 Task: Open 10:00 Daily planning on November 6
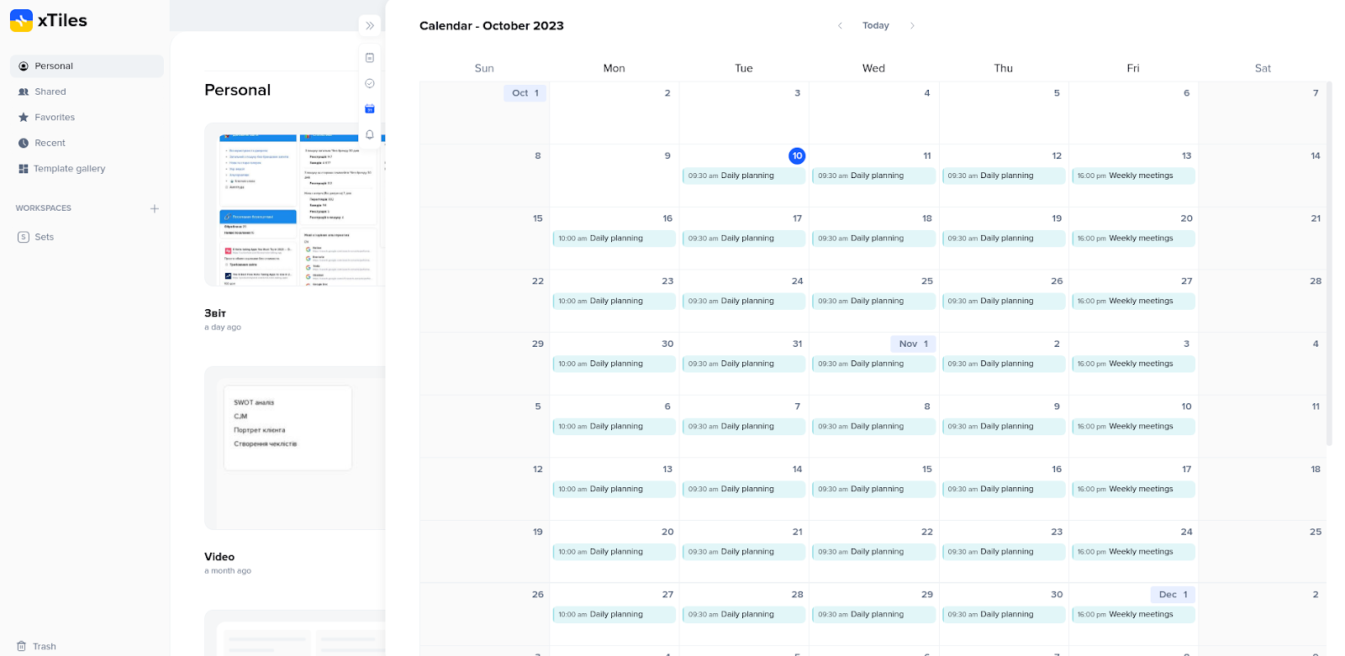[x=614, y=427]
